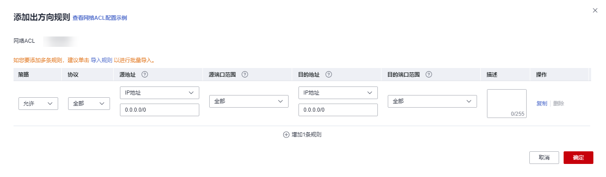Open the 策略 dropdown showing 允许

38,103
